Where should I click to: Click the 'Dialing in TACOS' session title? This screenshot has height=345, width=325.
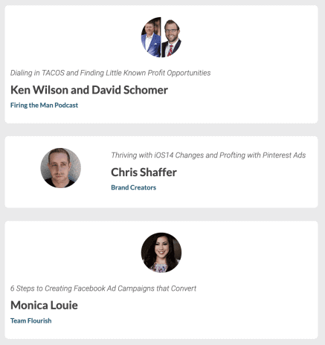[x=110, y=73]
